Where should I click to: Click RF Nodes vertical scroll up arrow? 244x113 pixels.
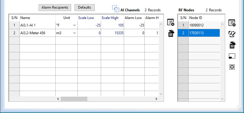(x=222, y=24)
